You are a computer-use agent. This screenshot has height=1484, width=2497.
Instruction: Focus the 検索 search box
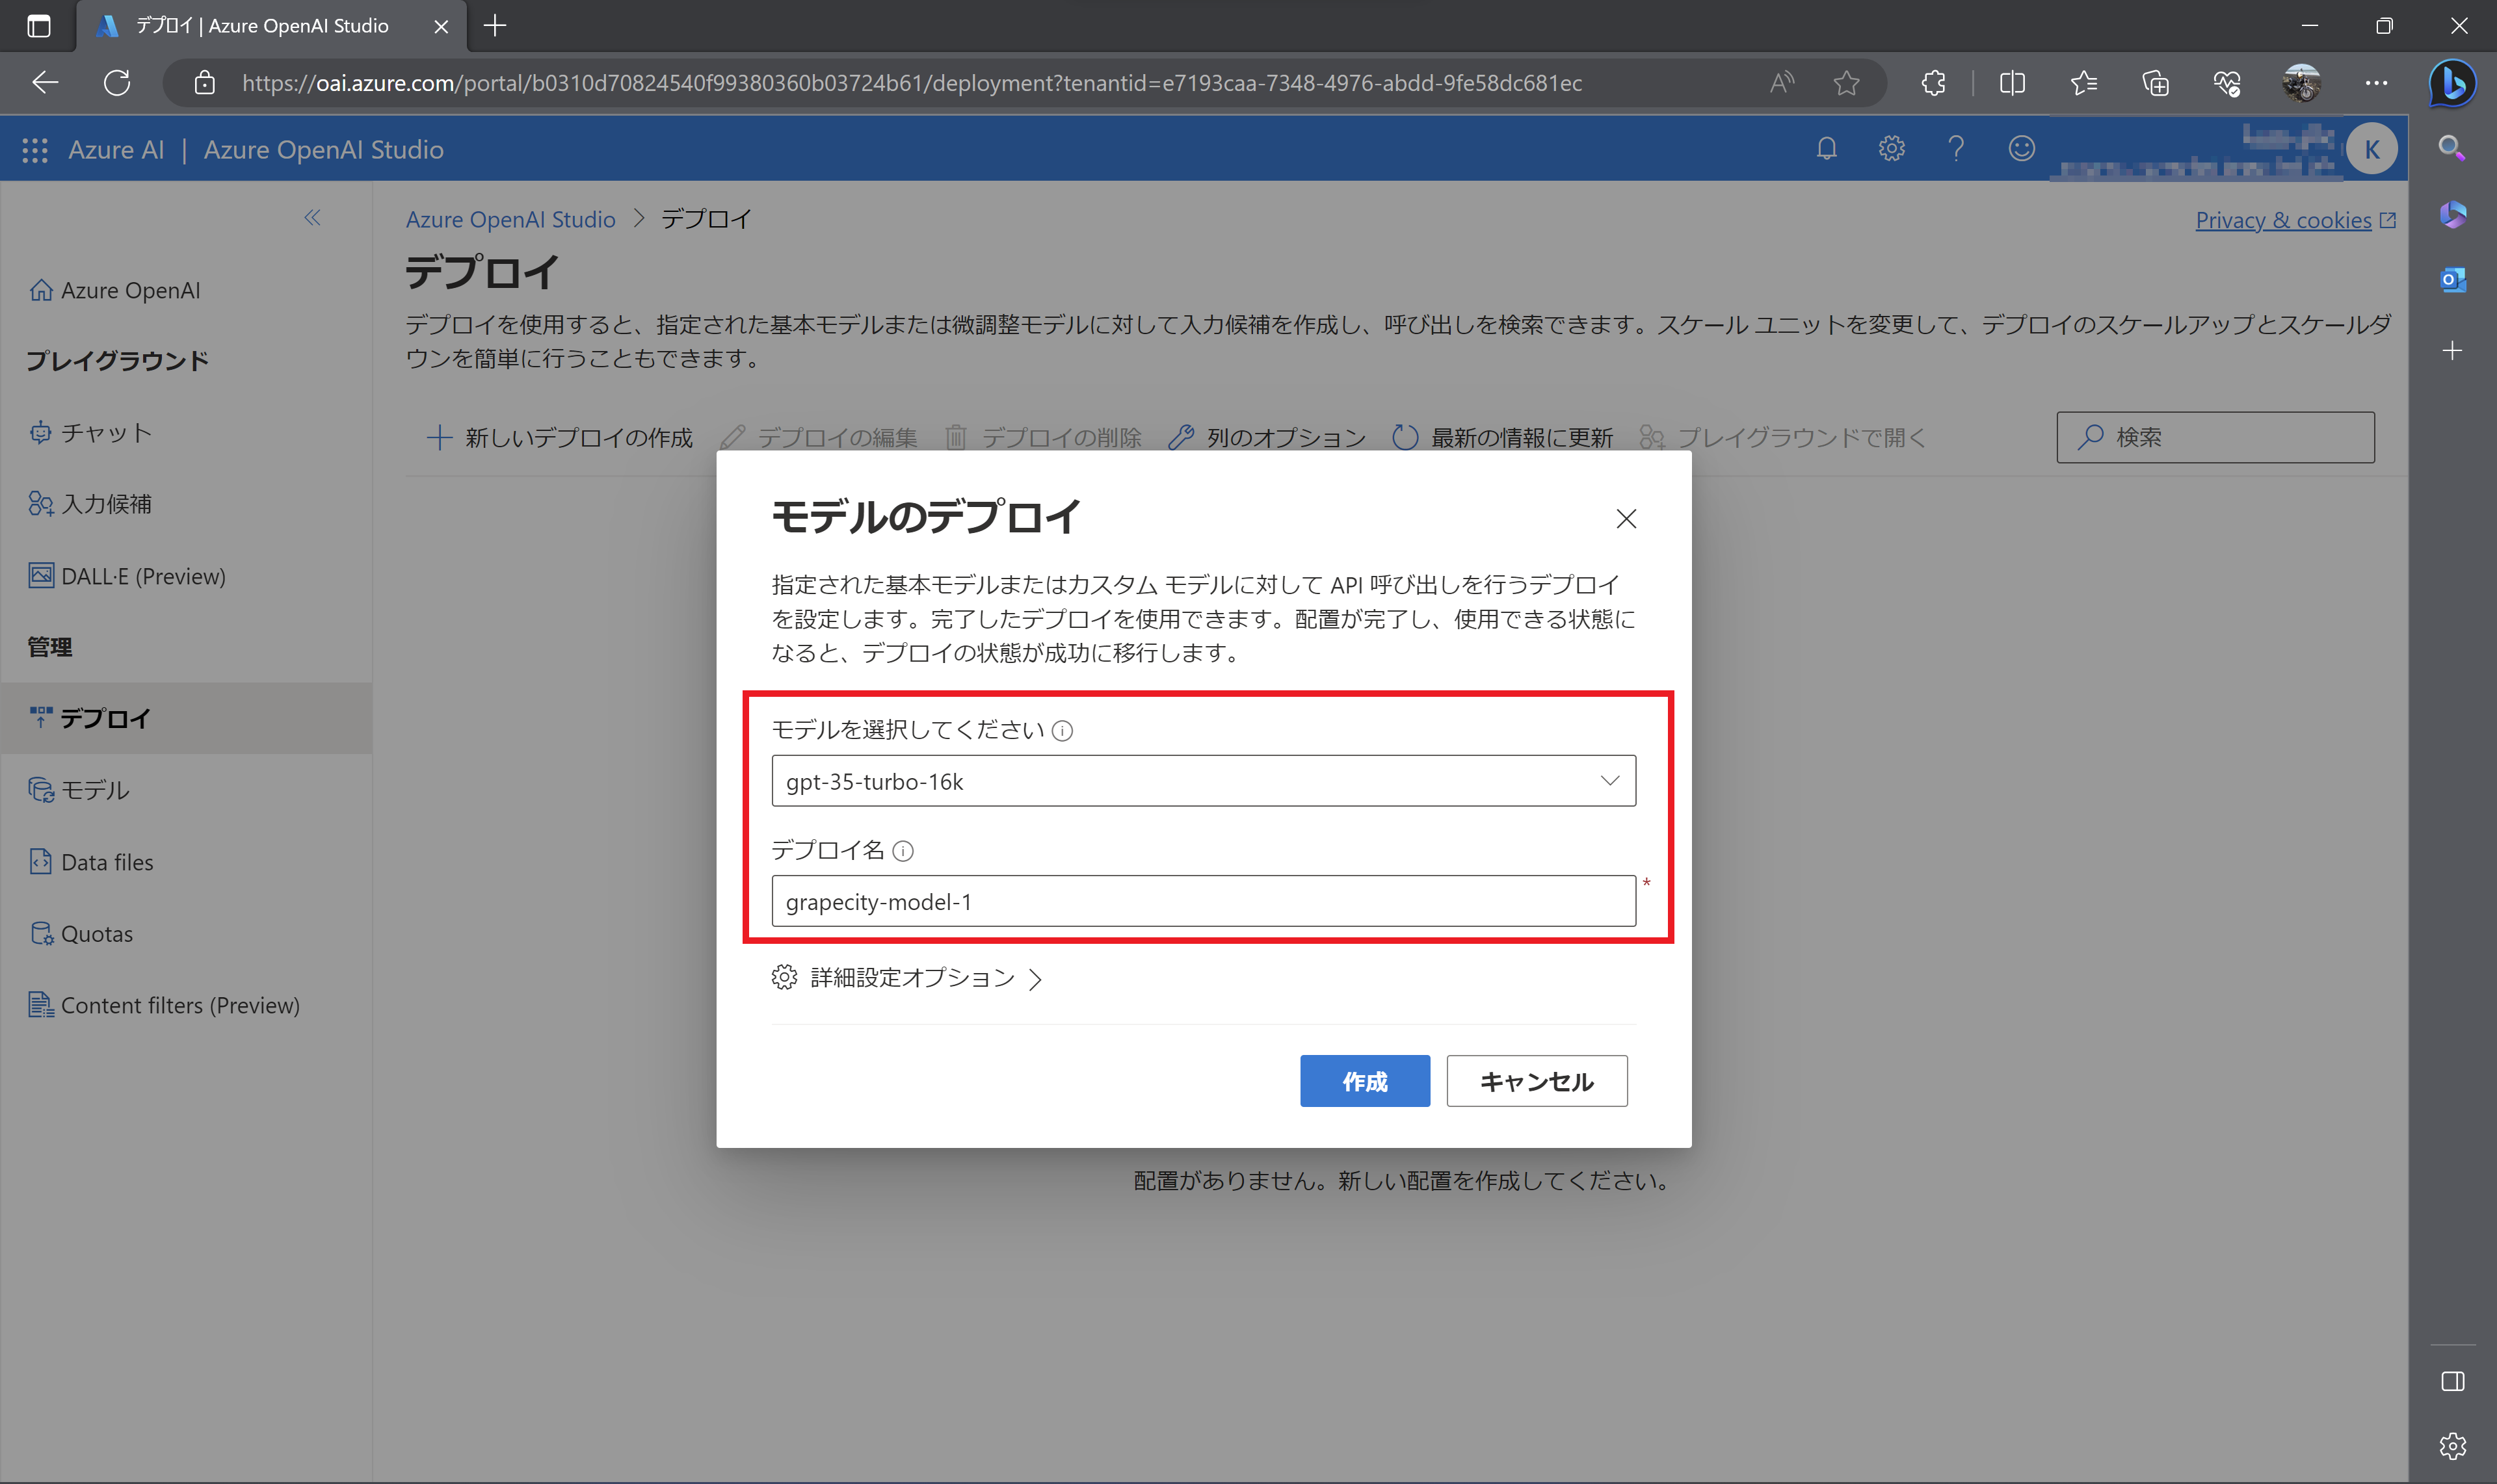(2215, 437)
